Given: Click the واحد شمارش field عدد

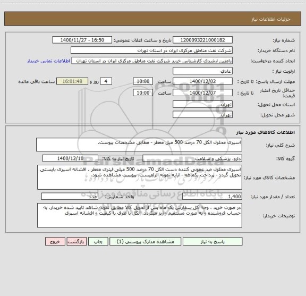Looking at the screenshot, I should [x=70, y=197].
